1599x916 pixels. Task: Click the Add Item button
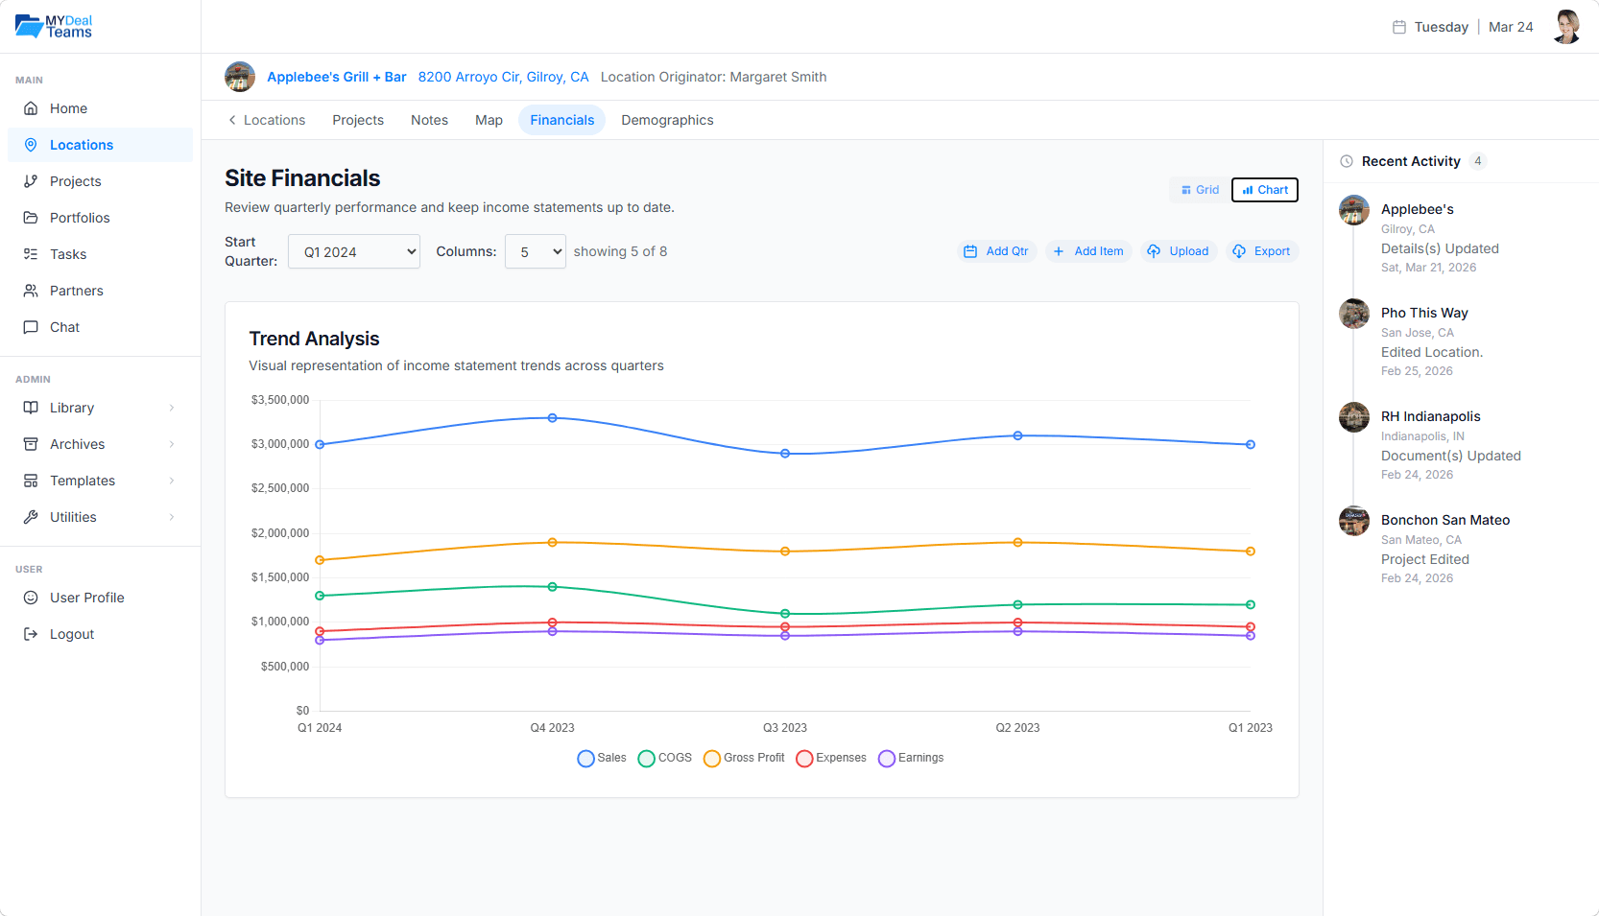[1088, 251]
